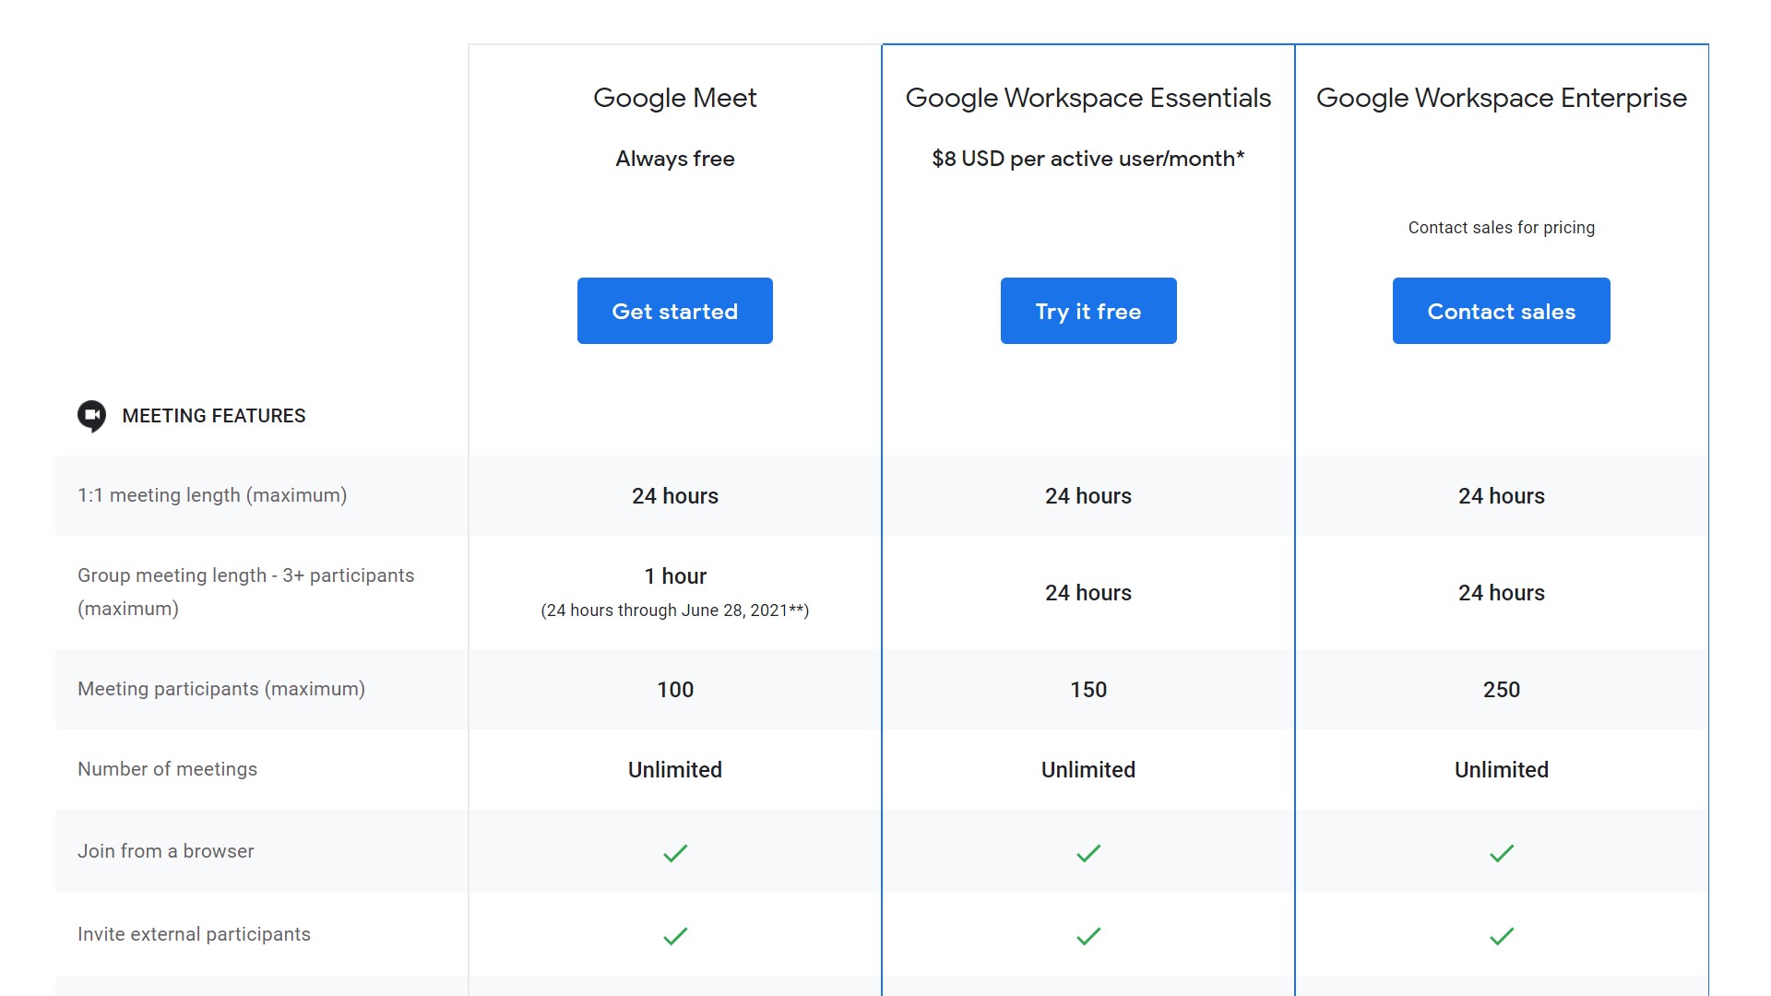Click Google Meet checkmark for Join from a browser
The width and height of the screenshot is (1771, 996).
675,853
